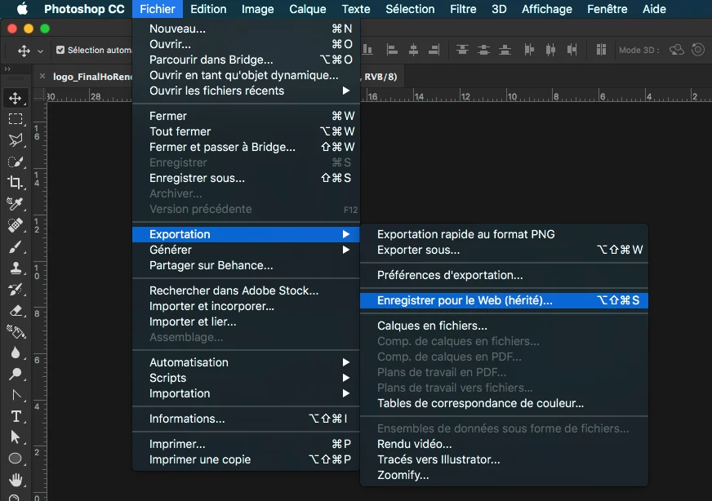Select the History Brush tool
Image resolution: width=712 pixels, height=501 pixels.
[16, 289]
